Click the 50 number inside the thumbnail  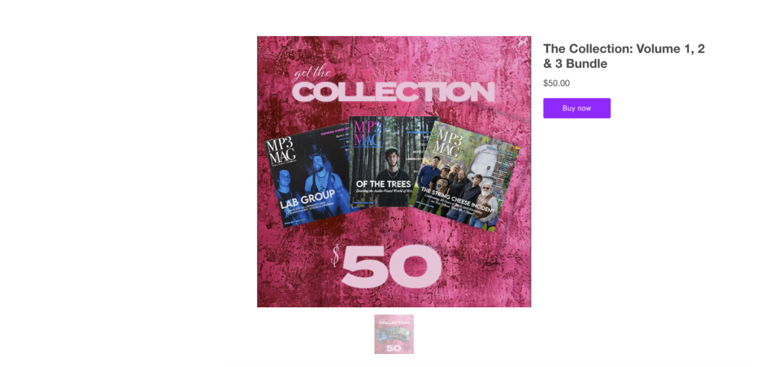[394, 348]
